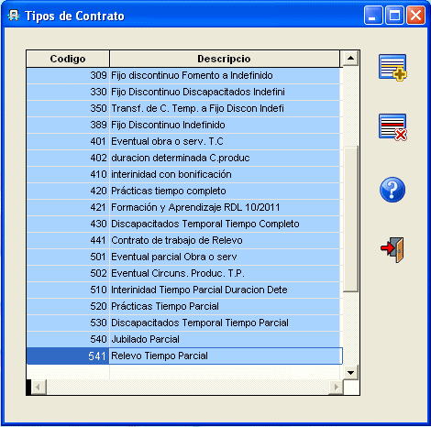Select code 502 Eventual Circuns. Produc. T.P.
The width and height of the screenshot is (431, 427).
183,273
